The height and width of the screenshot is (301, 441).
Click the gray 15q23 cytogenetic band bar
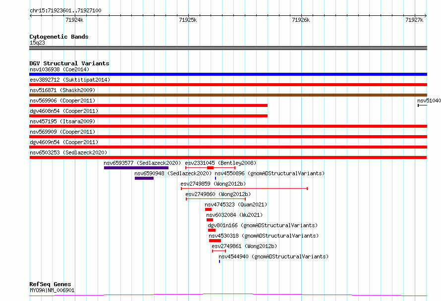[228, 48]
